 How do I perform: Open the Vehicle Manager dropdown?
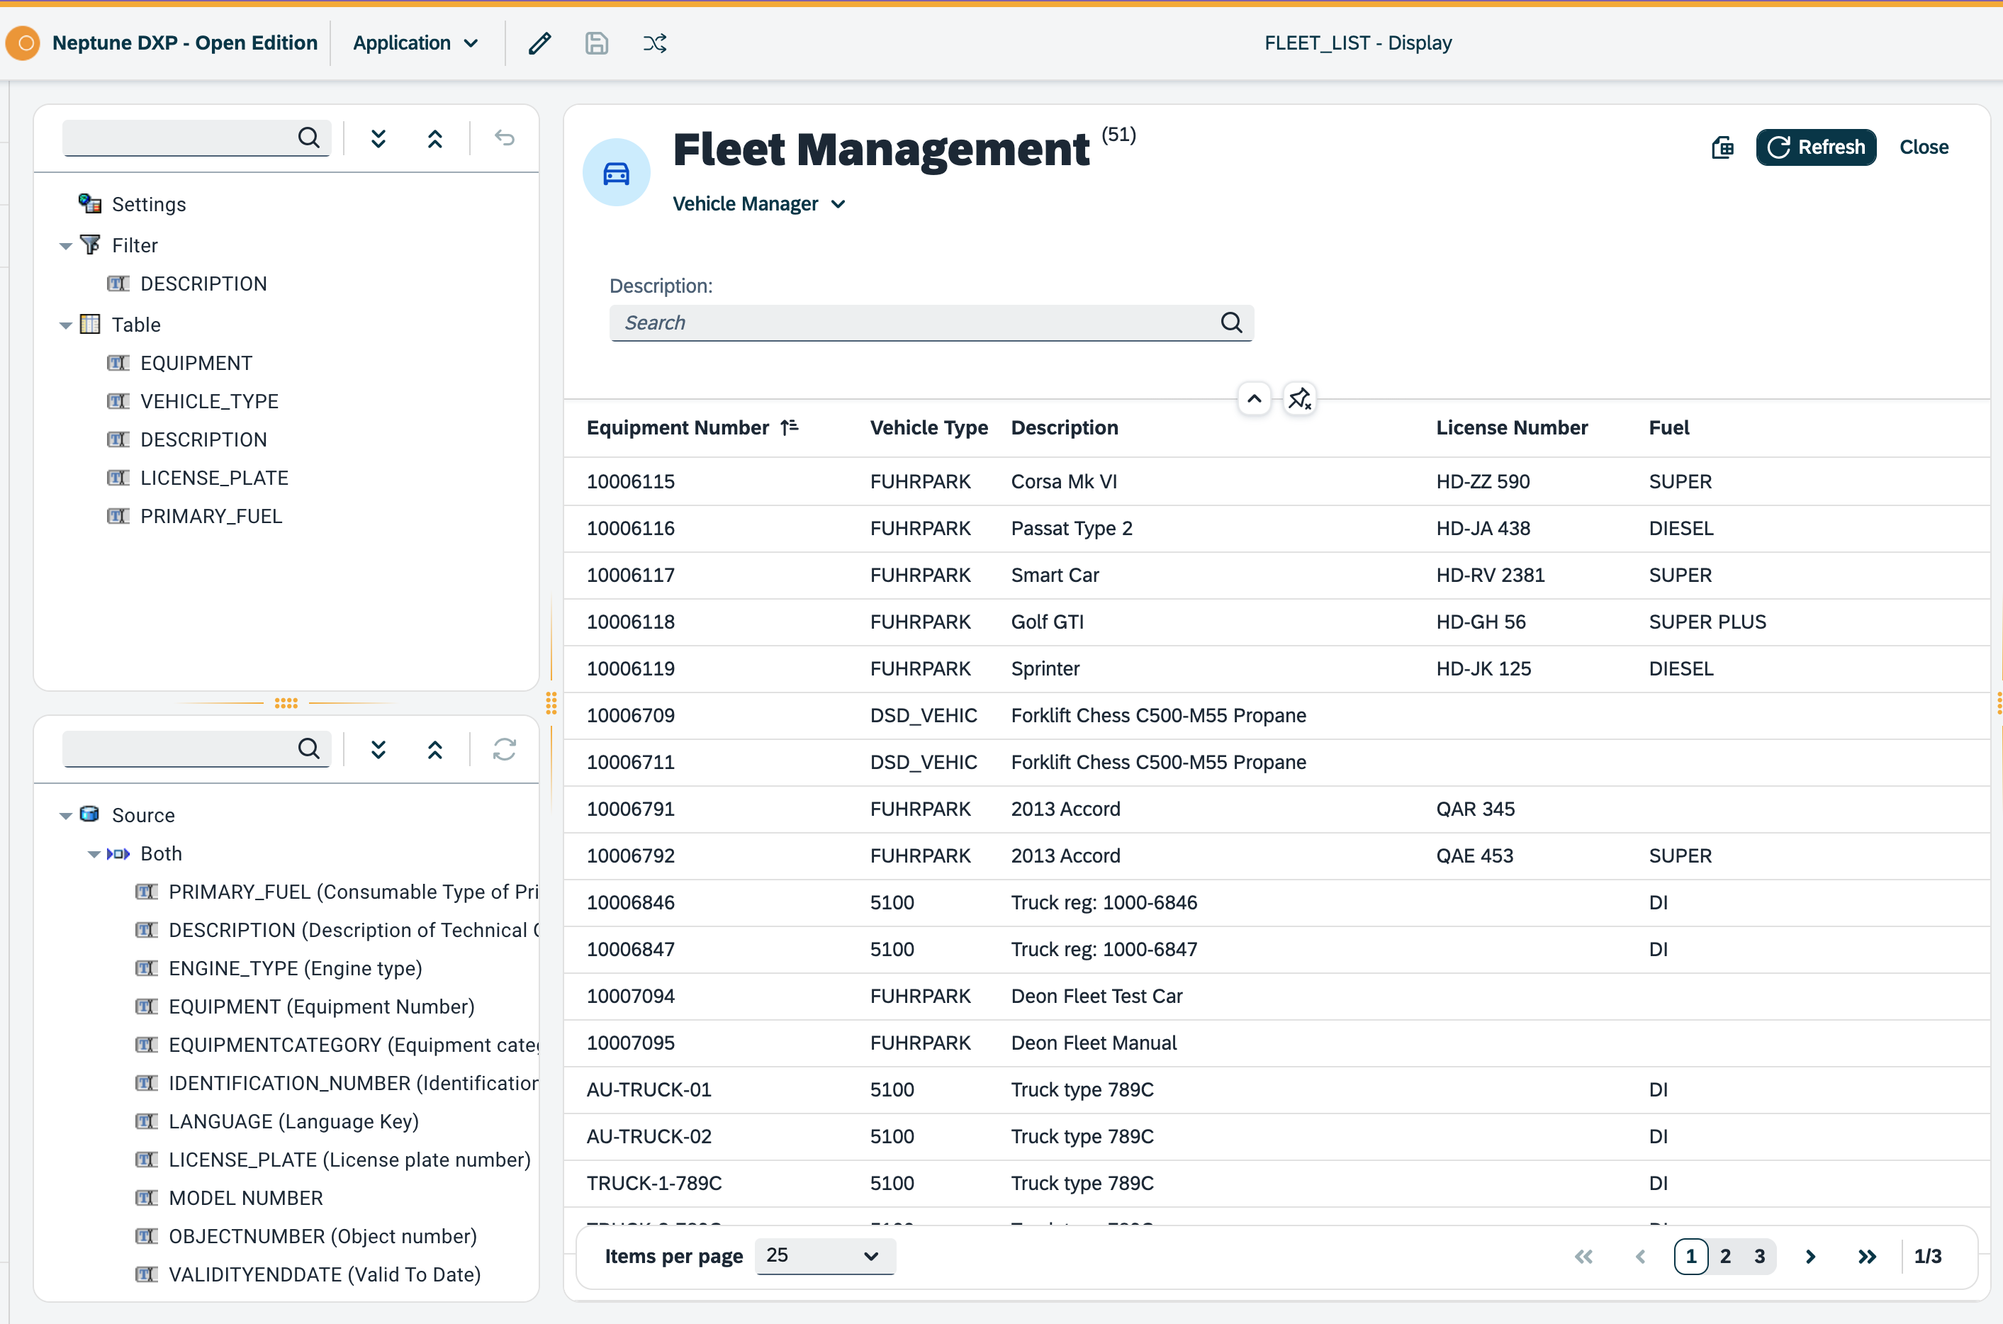pos(838,203)
